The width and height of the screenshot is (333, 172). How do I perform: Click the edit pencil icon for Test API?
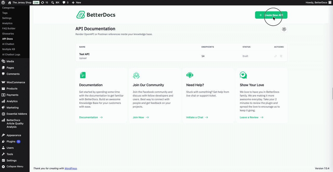click(276, 56)
